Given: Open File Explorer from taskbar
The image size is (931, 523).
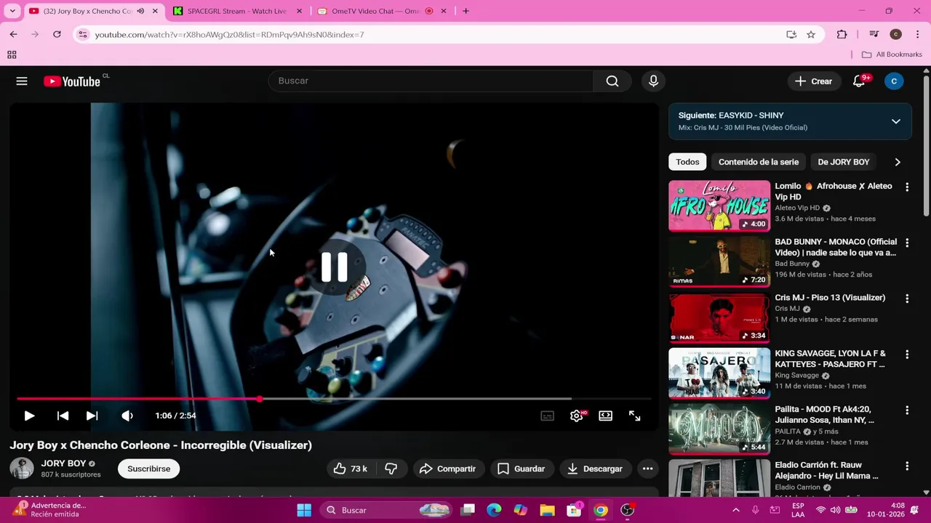Looking at the screenshot, I should pyautogui.click(x=547, y=510).
